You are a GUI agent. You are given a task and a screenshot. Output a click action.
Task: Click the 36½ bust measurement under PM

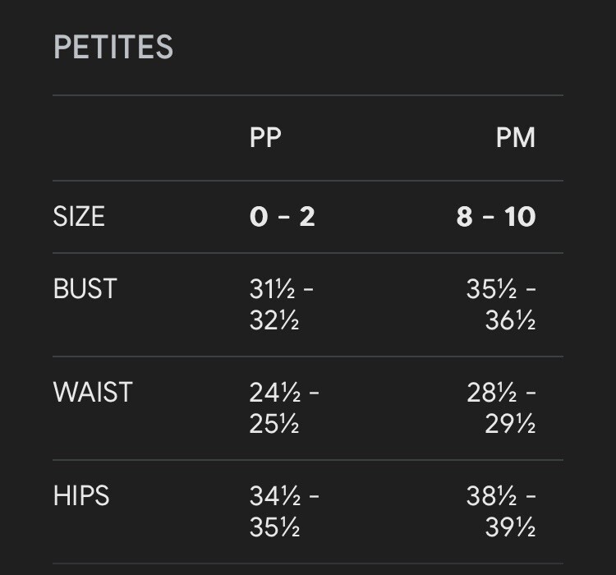[510, 320]
